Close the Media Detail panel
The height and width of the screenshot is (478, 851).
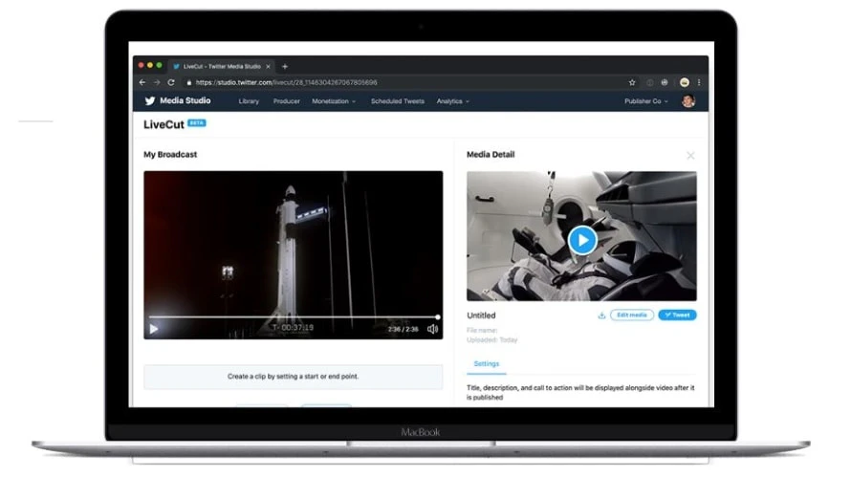point(690,156)
